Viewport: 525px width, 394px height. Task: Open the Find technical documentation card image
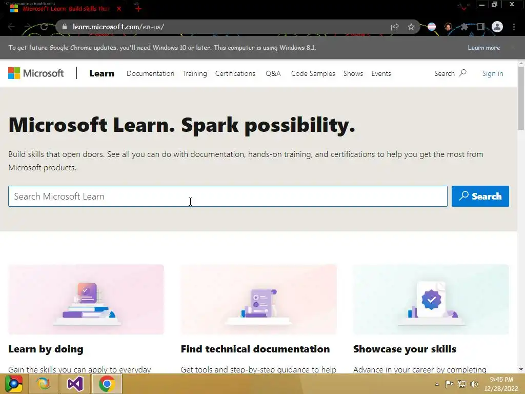(258, 299)
